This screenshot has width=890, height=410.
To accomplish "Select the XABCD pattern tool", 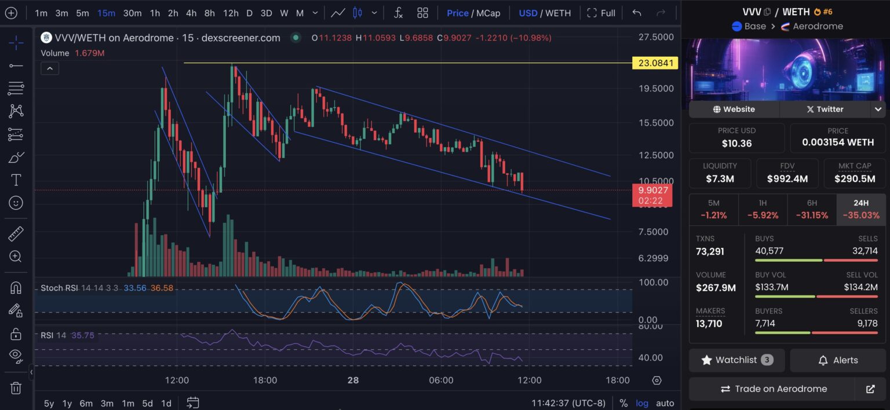I will pos(16,111).
